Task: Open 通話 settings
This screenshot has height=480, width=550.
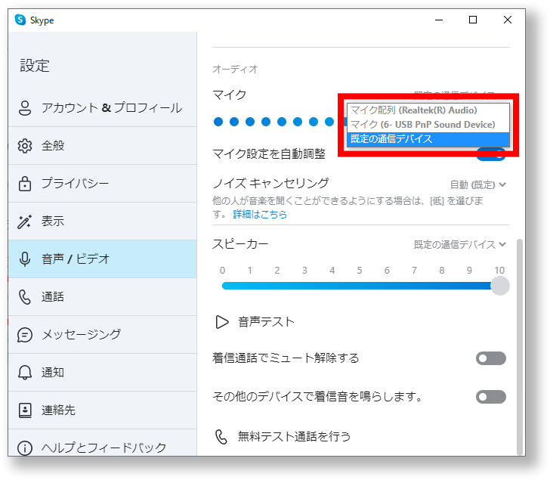Action: click(x=103, y=297)
